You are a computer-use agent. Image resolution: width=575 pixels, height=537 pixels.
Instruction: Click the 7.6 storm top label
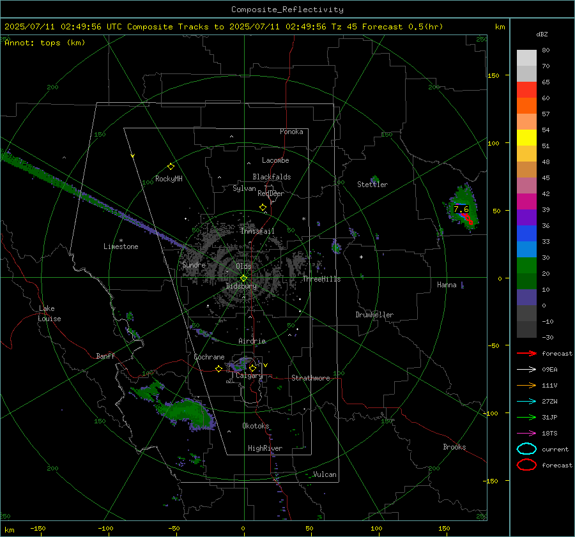pos(461,209)
